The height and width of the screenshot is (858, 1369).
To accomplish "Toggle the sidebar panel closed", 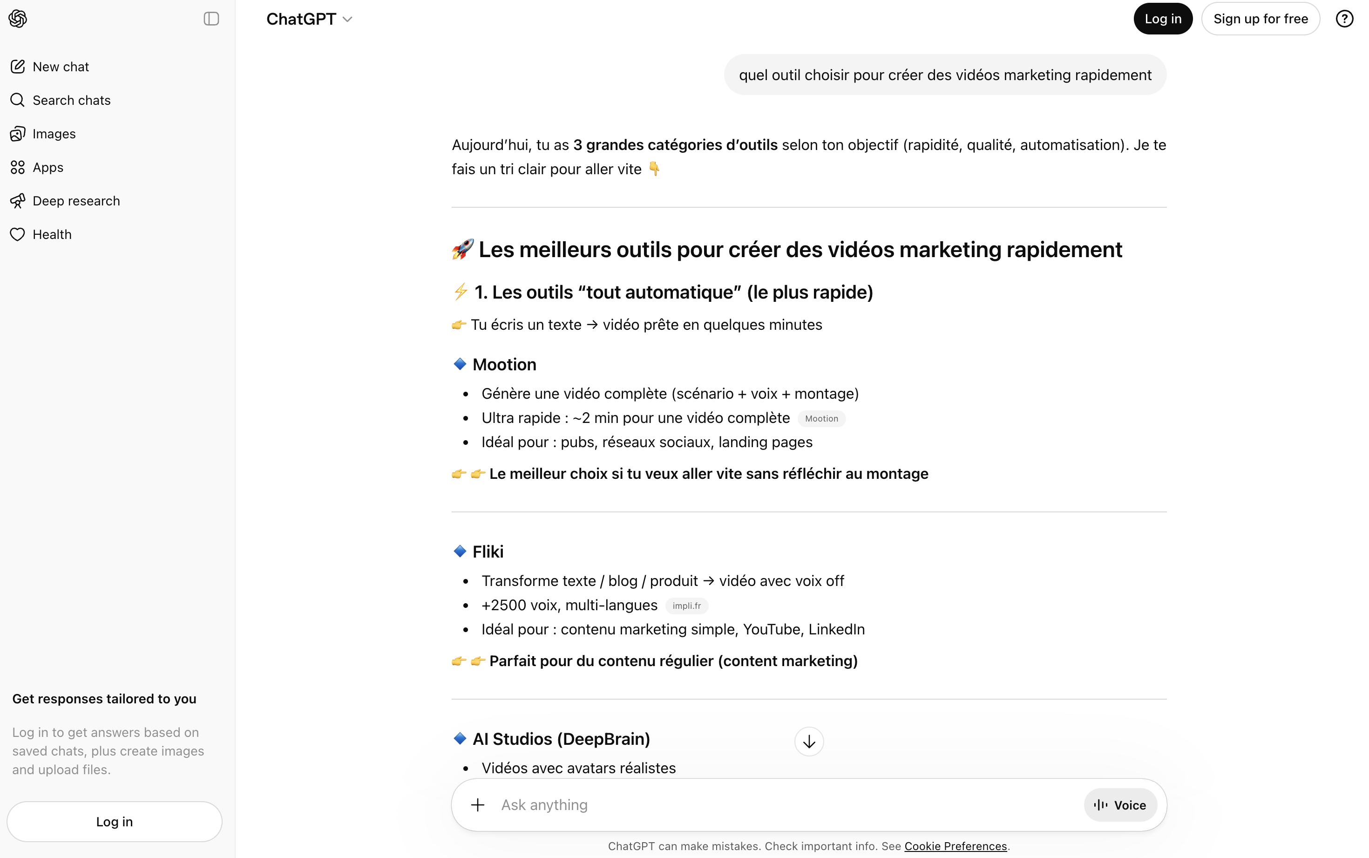I will (211, 19).
